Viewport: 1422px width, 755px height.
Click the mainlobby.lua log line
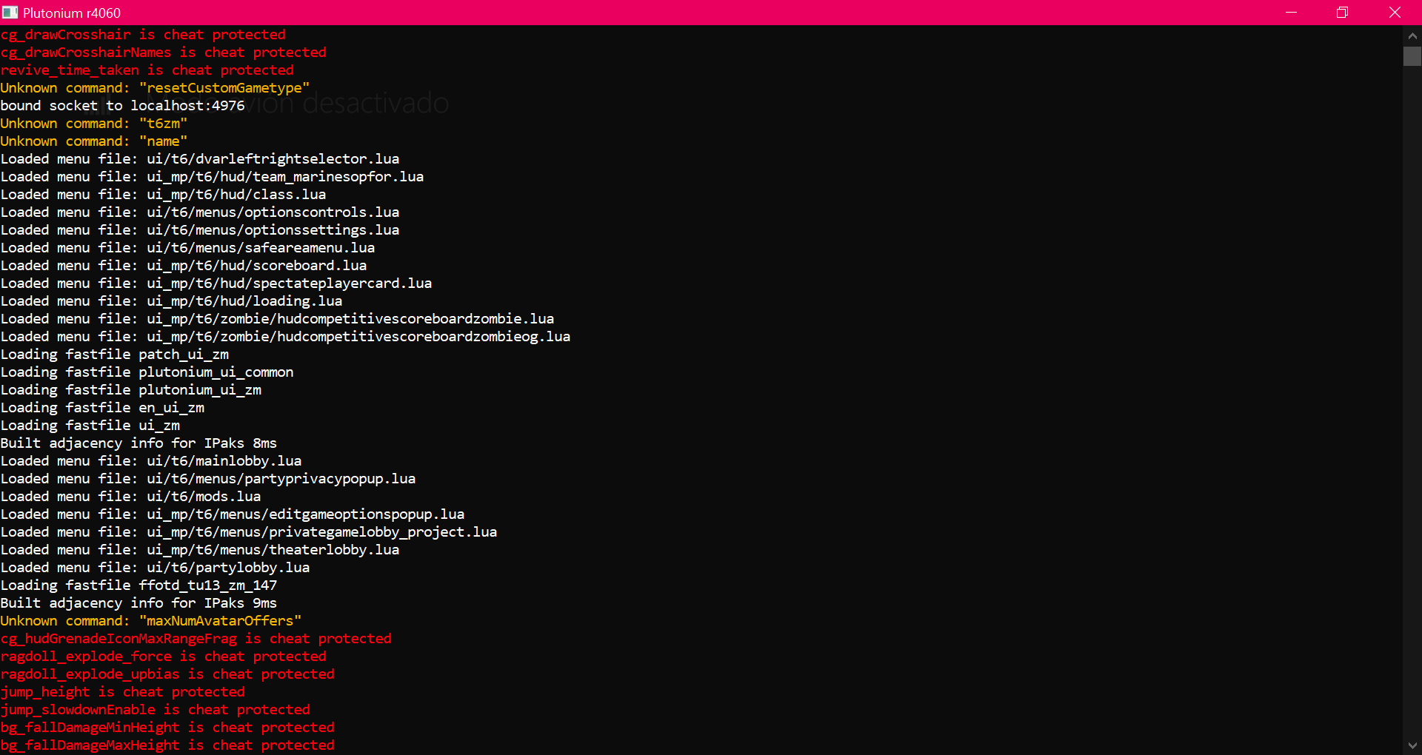coord(151,461)
